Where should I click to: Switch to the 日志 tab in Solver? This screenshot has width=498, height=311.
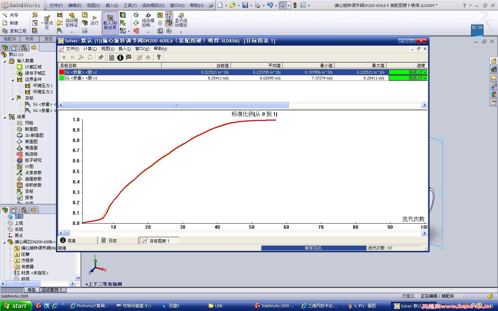coord(119,241)
